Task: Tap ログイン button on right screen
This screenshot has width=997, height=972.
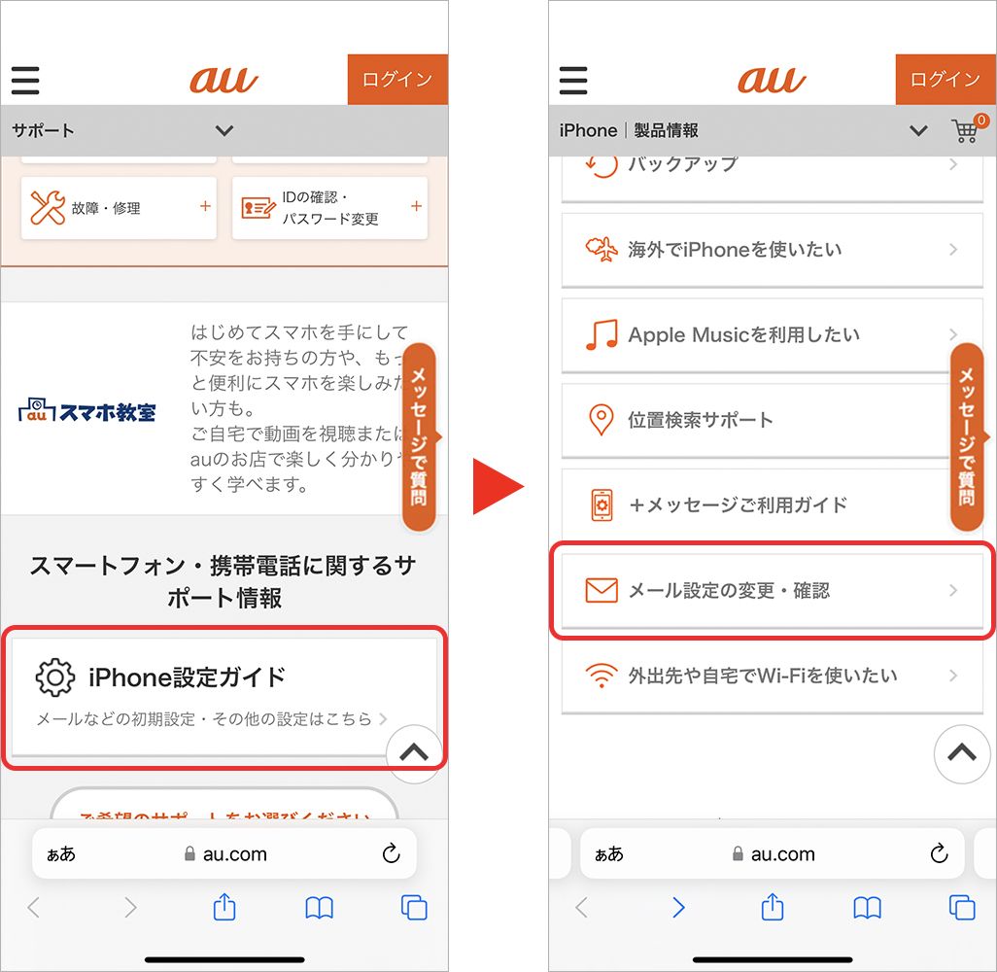Action: pyautogui.click(x=945, y=80)
